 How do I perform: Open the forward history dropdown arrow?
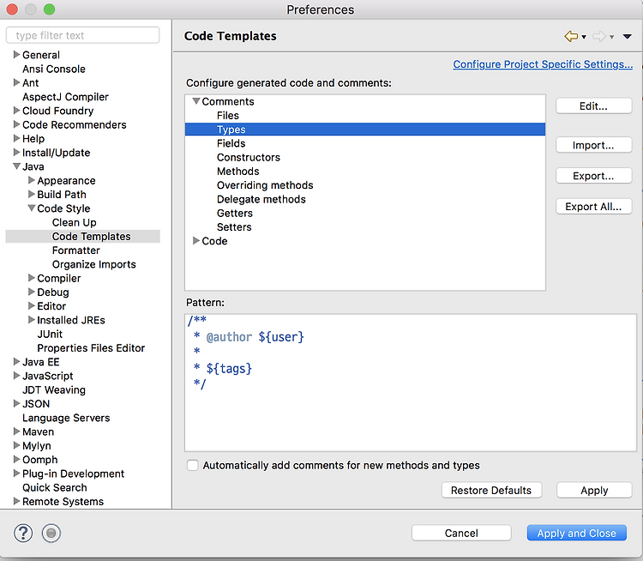[611, 37]
